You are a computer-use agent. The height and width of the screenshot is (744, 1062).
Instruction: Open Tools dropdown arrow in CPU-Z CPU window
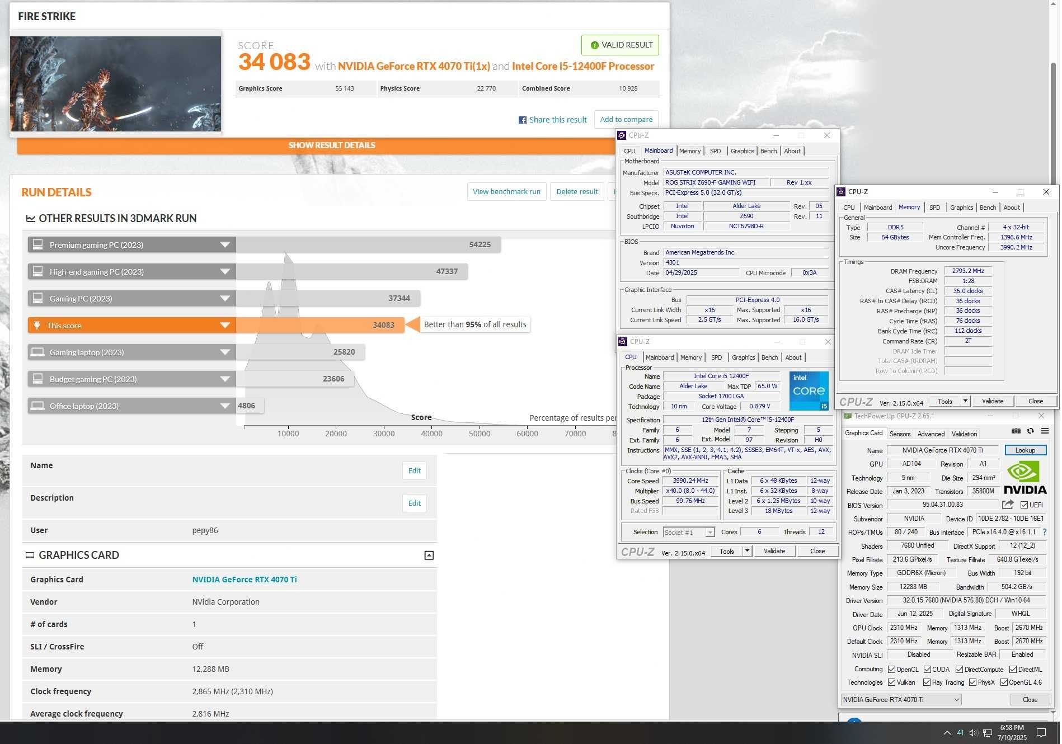click(x=746, y=551)
